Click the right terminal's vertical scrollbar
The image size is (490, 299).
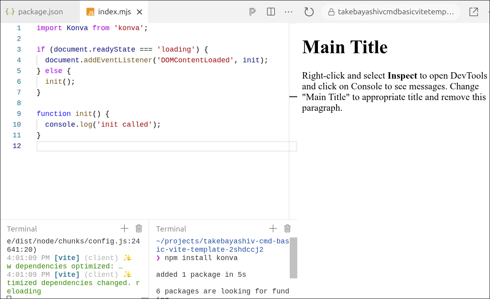pyautogui.click(x=293, y=258)
